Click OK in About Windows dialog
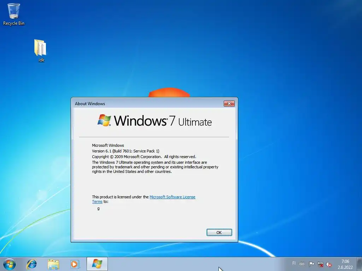The image size is (362, 271). point(219,233)
